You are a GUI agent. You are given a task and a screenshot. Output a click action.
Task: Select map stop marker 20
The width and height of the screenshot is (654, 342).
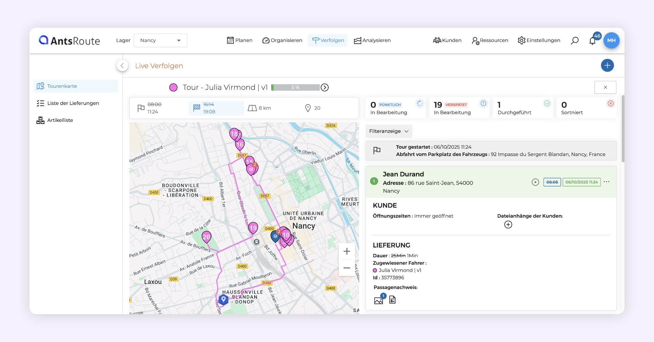point(206,237)
